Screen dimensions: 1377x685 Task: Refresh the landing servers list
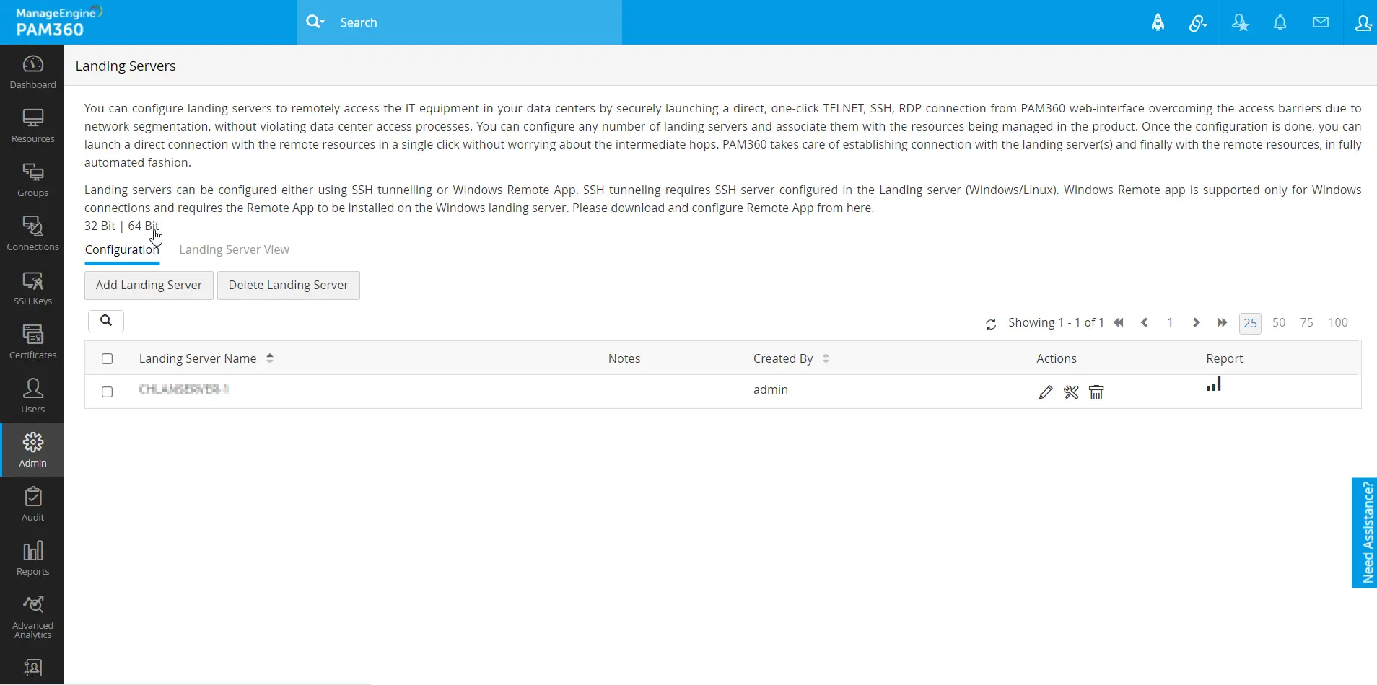point(991,323)
